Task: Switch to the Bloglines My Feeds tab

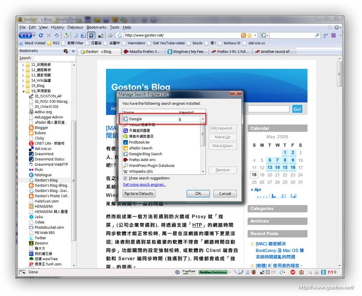Action: tap(187, 52)
